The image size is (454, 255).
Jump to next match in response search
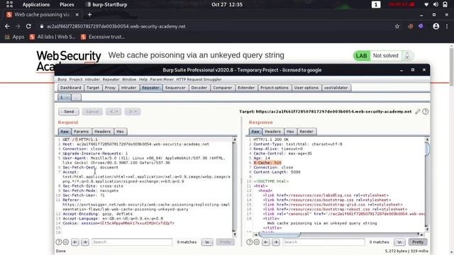point(276,242)
